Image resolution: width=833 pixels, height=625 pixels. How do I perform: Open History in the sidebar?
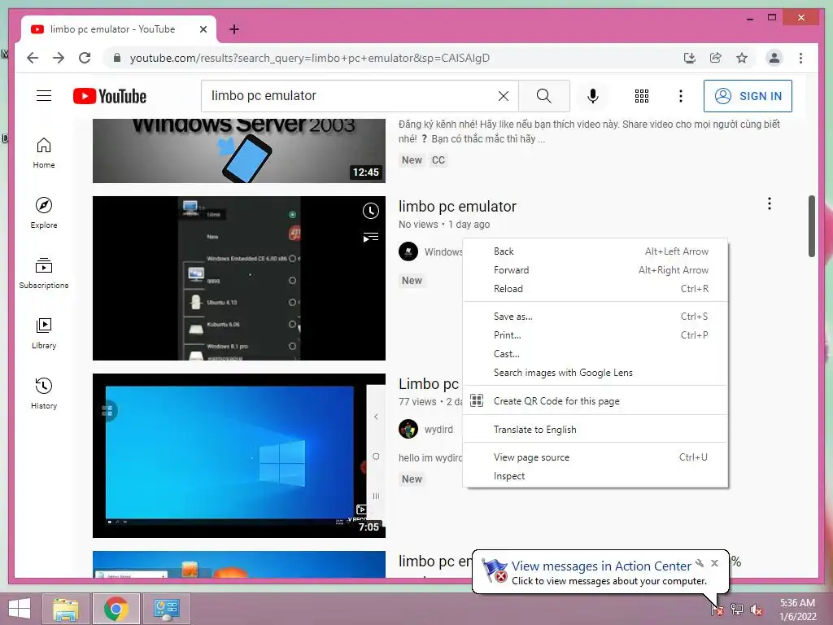click(x=44, y=393)
